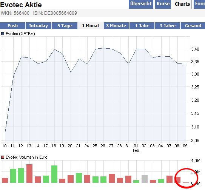
Task: Switch to the Kurse tab
Action: click(163, 4)
